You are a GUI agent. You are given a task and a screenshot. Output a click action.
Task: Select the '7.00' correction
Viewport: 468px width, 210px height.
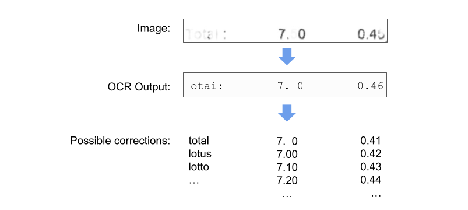[287, 155]
